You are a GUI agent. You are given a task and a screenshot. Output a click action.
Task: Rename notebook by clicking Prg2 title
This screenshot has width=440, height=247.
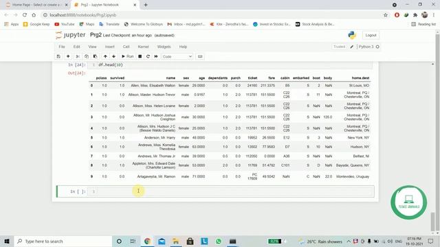click(96, 35)
